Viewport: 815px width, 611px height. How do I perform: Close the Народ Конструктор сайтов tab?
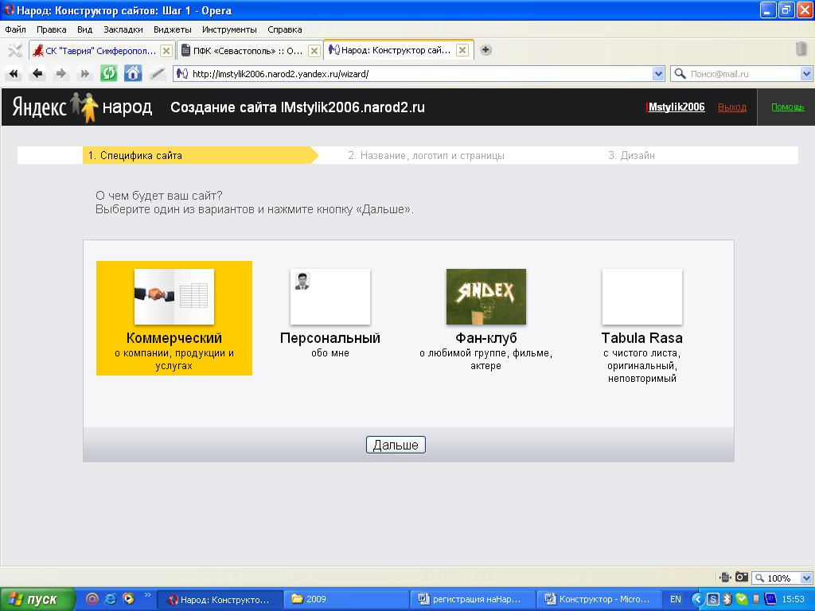click(462, 50)
